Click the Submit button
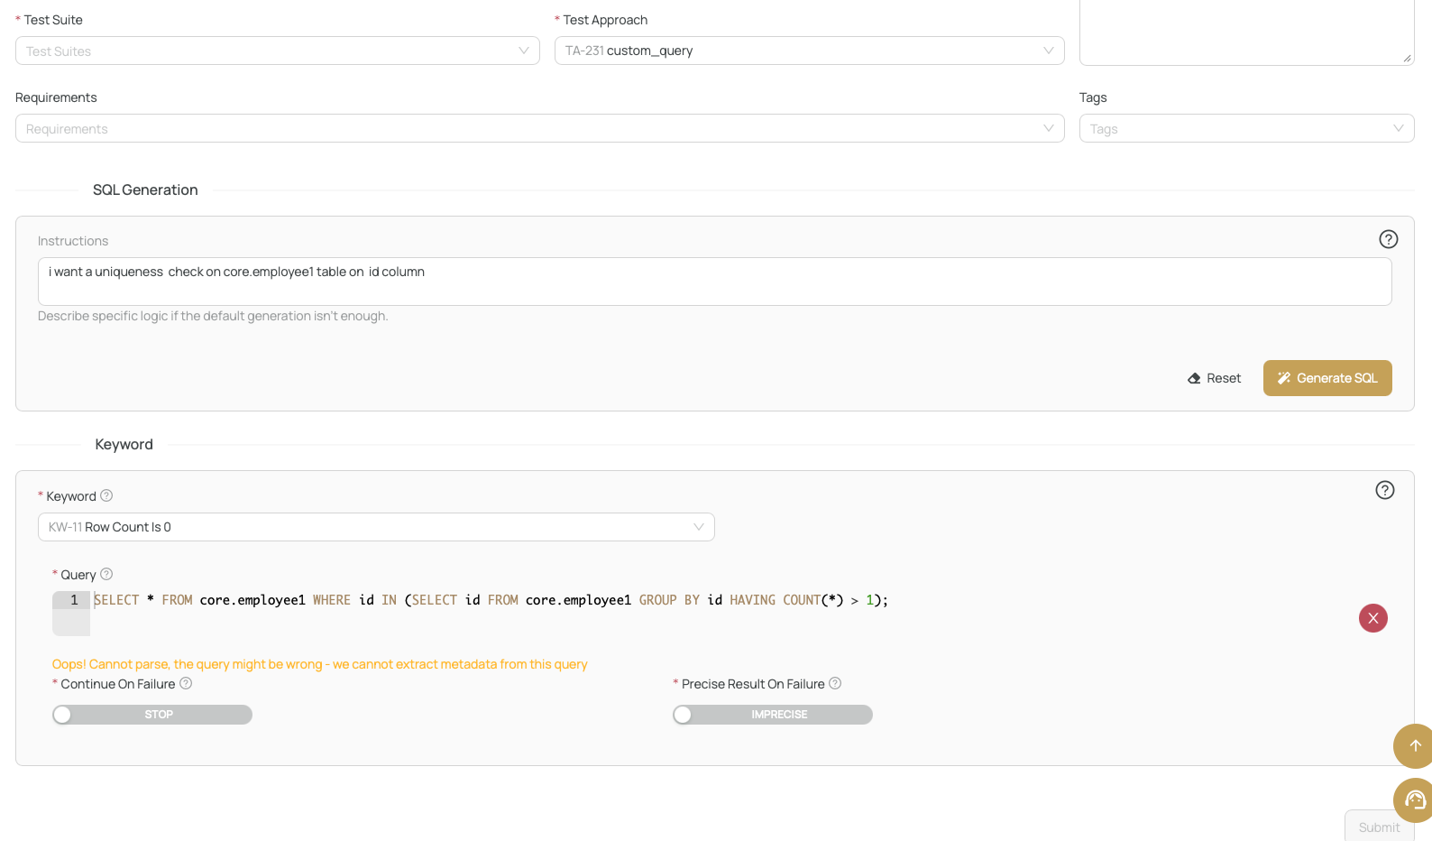The image size is (1432, 841). pos(1380,826)
